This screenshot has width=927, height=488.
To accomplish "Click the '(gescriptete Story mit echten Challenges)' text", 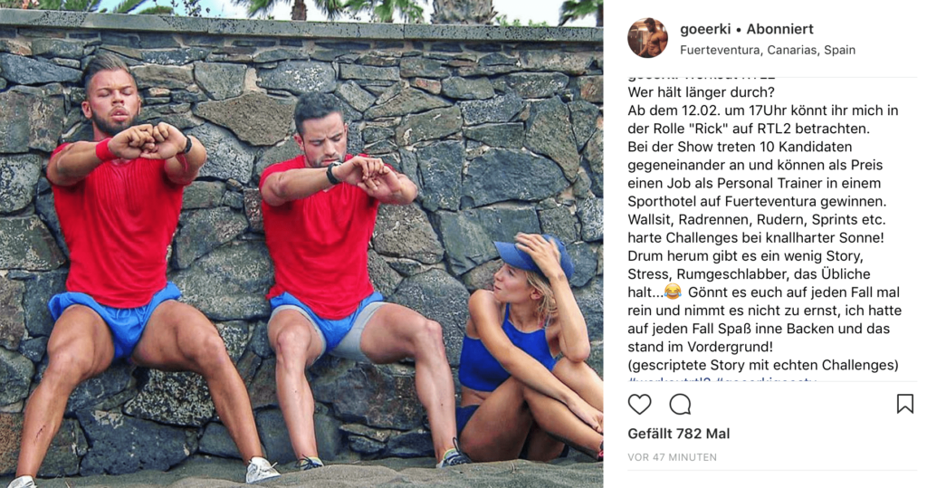I will coord(762,365).
